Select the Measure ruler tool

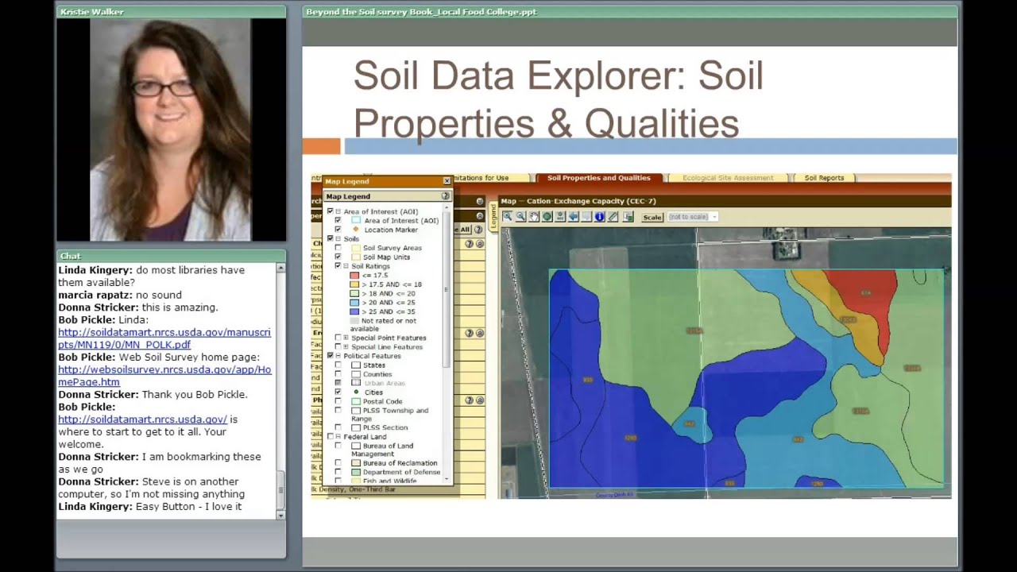click(613, 217)
